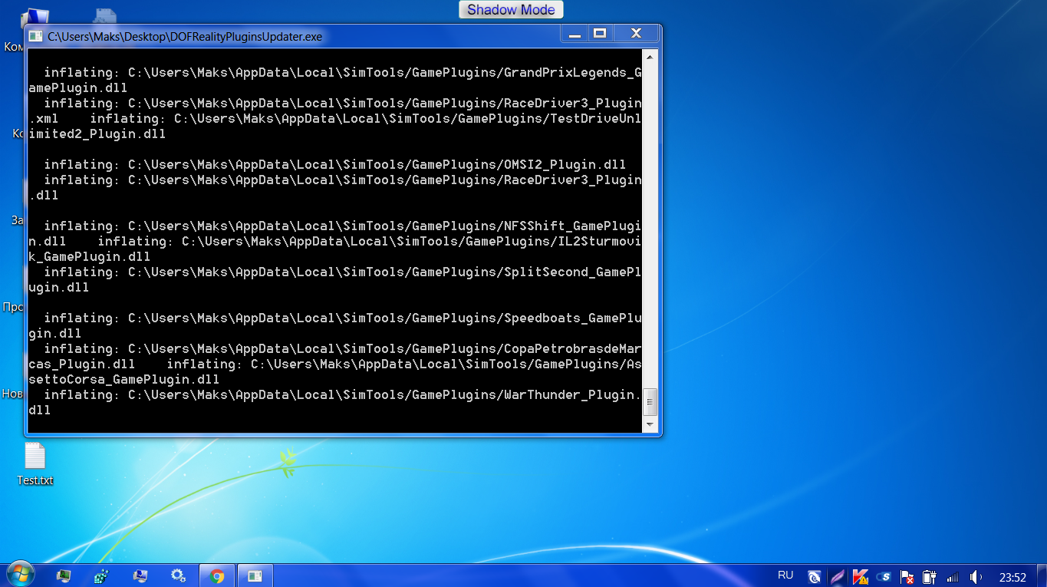
Task: Maximize the DOFRealityPluginsUpdater console window
Action: 600,34
